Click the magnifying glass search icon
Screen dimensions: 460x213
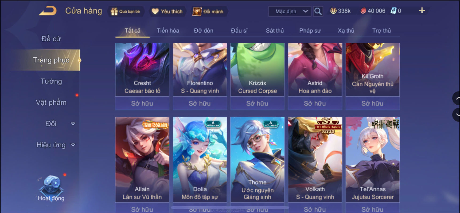(318, 11)
